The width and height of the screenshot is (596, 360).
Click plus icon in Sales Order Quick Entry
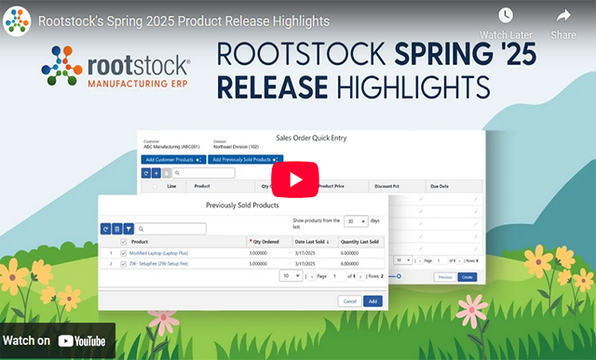click(156, 173)
